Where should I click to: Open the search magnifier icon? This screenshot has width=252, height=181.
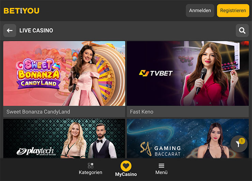coord(242,31)
